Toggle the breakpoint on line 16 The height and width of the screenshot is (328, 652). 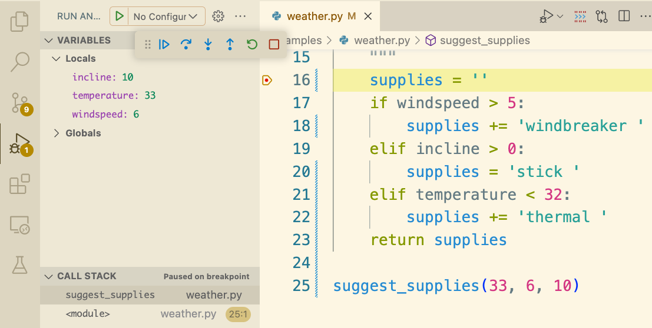pos(267,80)
